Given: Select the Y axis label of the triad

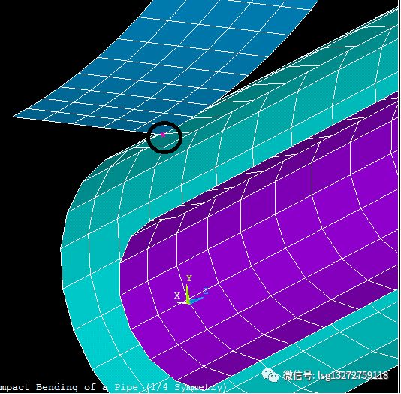Looking at the screenshot, I should click(x=189, y=278).
